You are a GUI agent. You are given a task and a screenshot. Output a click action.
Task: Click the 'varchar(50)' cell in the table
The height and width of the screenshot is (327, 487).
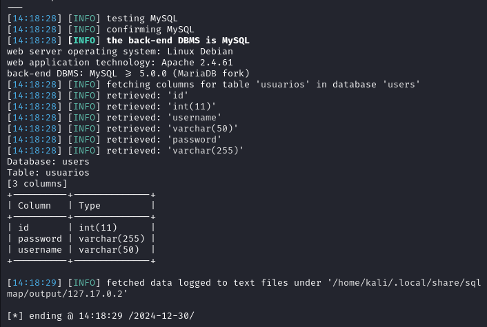tap(109, 249)
